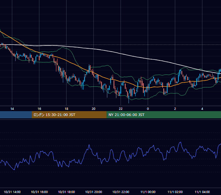Select the 10/31 16:00 time label
Viewport: 221px width, 195px height.
(x=39, y=192)
